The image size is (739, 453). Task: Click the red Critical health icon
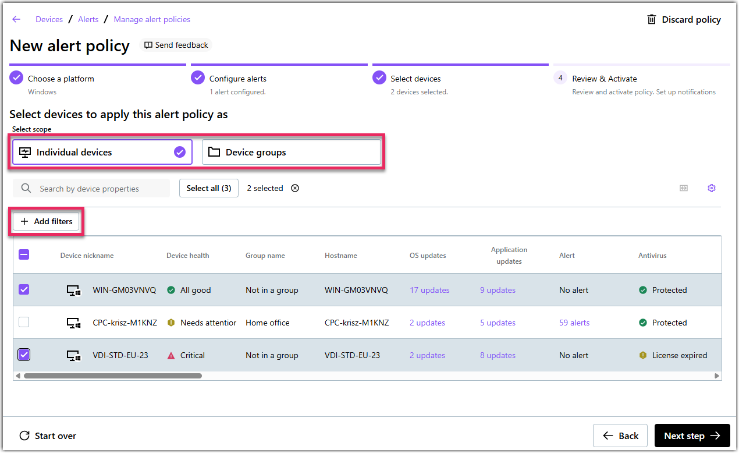[x=171, y=355]
